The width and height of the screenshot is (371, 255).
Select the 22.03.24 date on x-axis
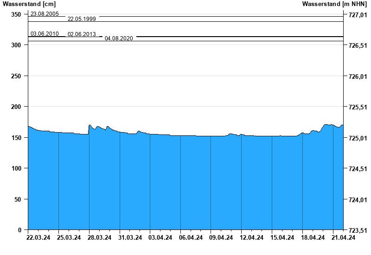[38, 238]
